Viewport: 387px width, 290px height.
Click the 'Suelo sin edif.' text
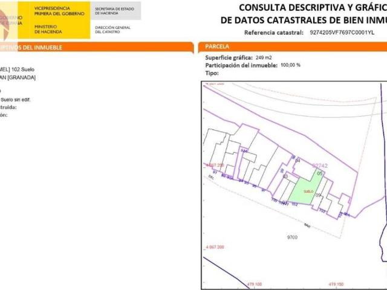[x=15, y=100]
